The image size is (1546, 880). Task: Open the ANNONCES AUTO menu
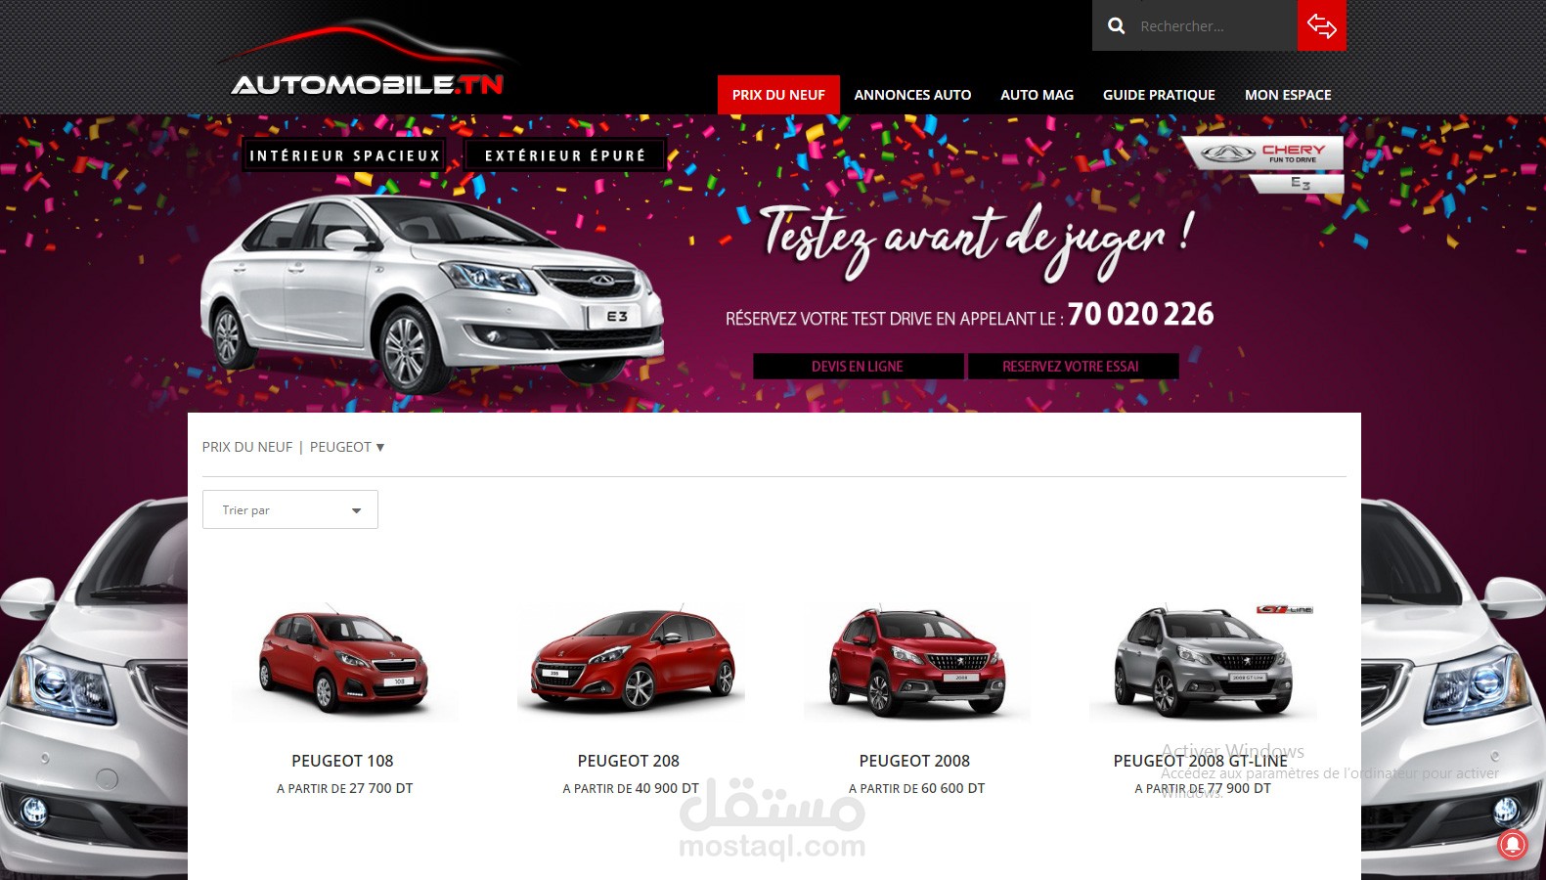tap(912, 95)
